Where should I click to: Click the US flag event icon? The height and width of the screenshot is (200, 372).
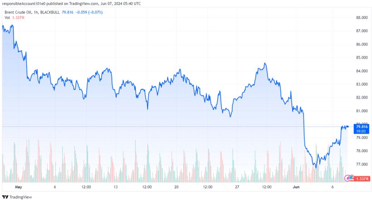point(351,178)
